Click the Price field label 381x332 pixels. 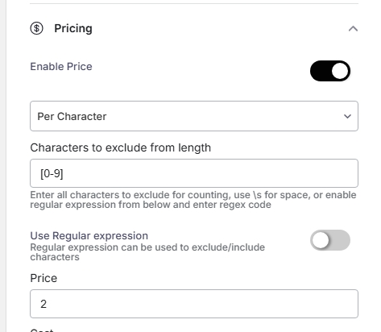43,278
